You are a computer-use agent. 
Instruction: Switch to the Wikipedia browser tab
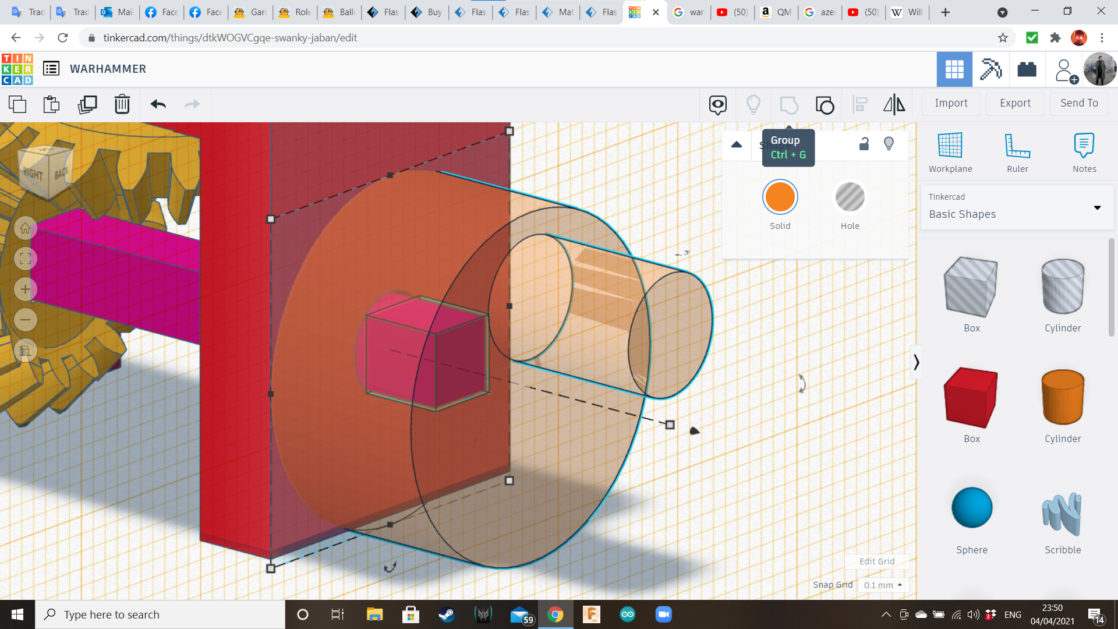[x=907, y=12]
